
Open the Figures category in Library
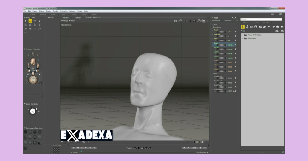[x=243, y=27]
